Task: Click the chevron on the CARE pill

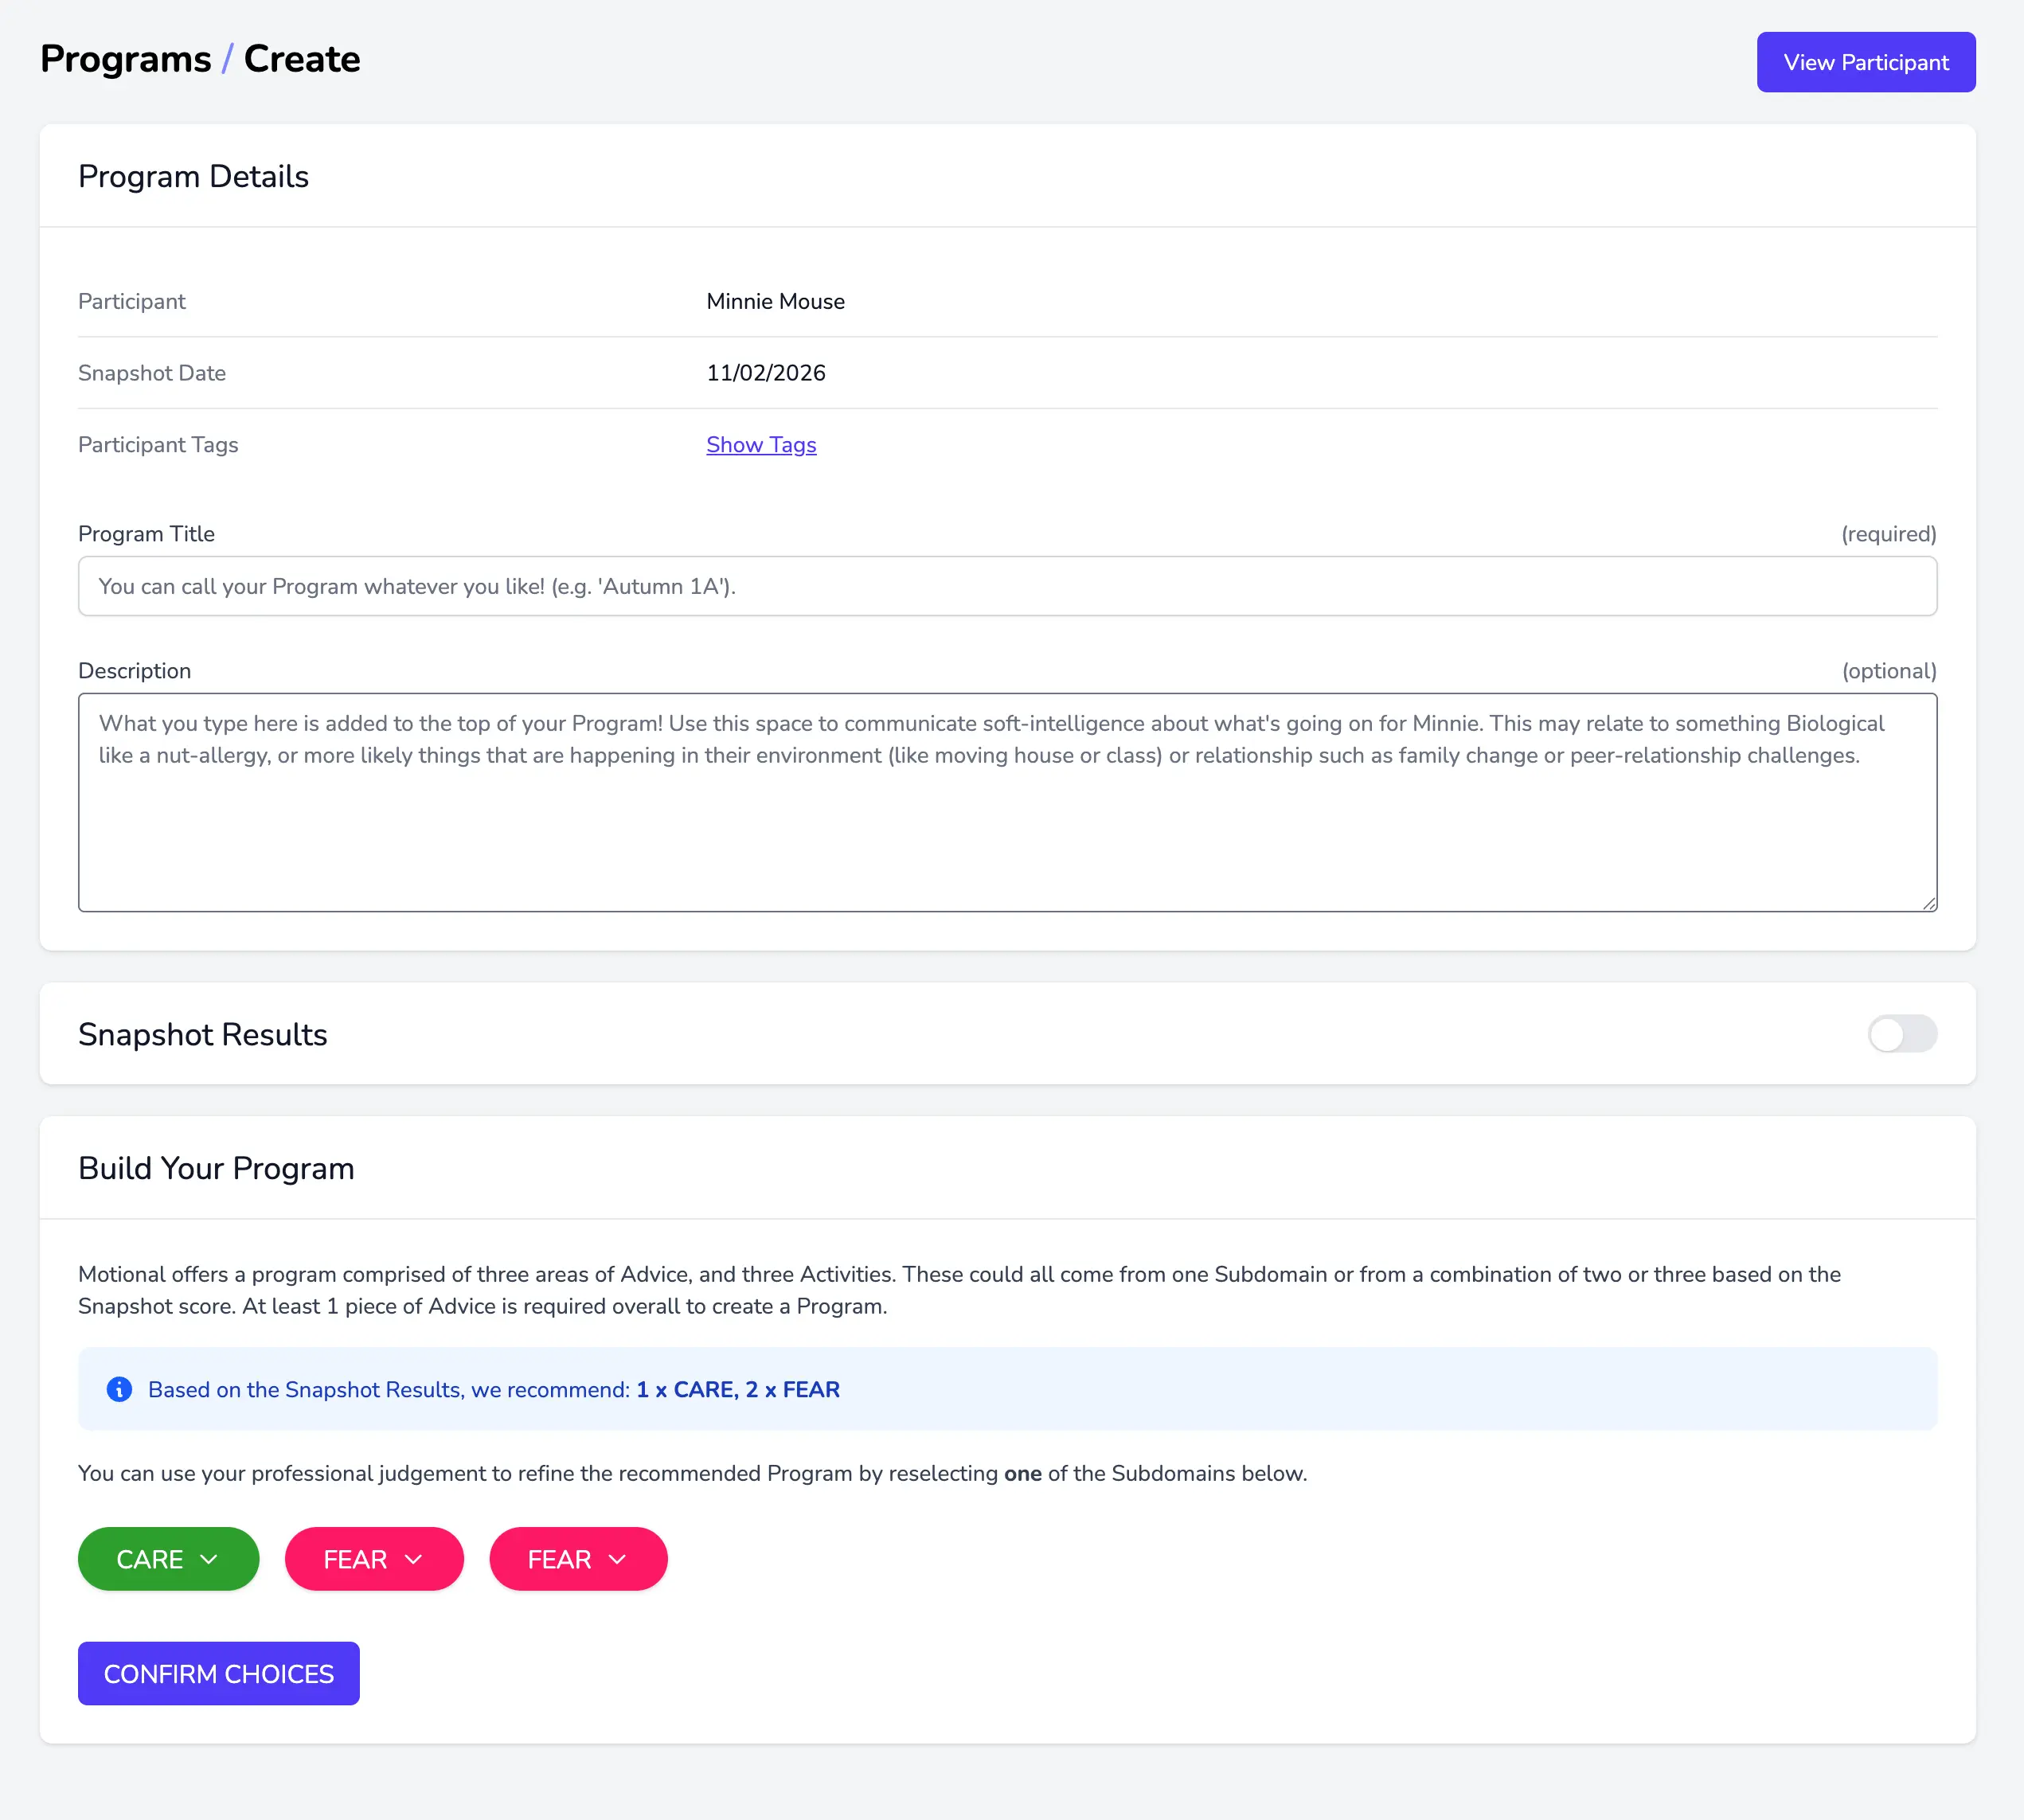Action: [209, 1559]
